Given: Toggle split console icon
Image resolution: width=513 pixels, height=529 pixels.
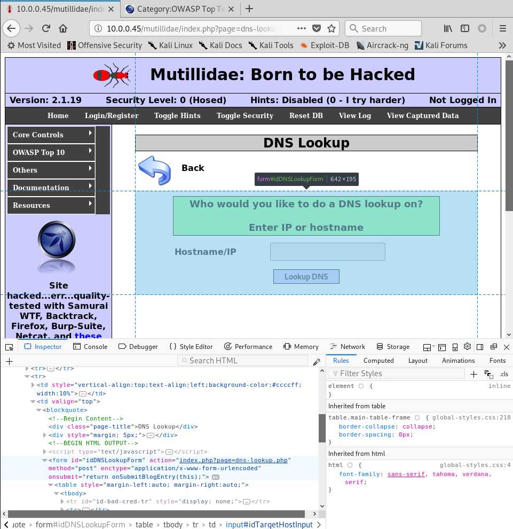Looking at the screenshot, I should (x=442, y=347).
